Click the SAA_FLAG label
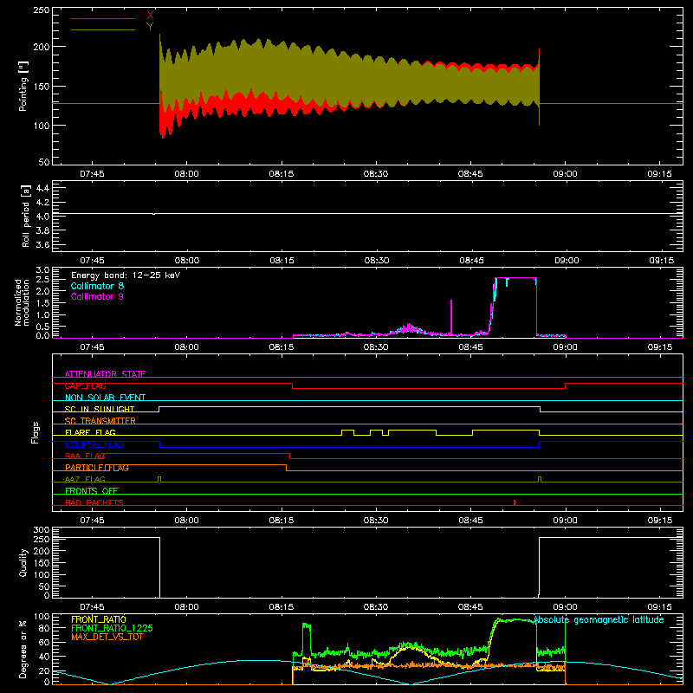Viewport: 693px width, 693px height. coord(85,457)
